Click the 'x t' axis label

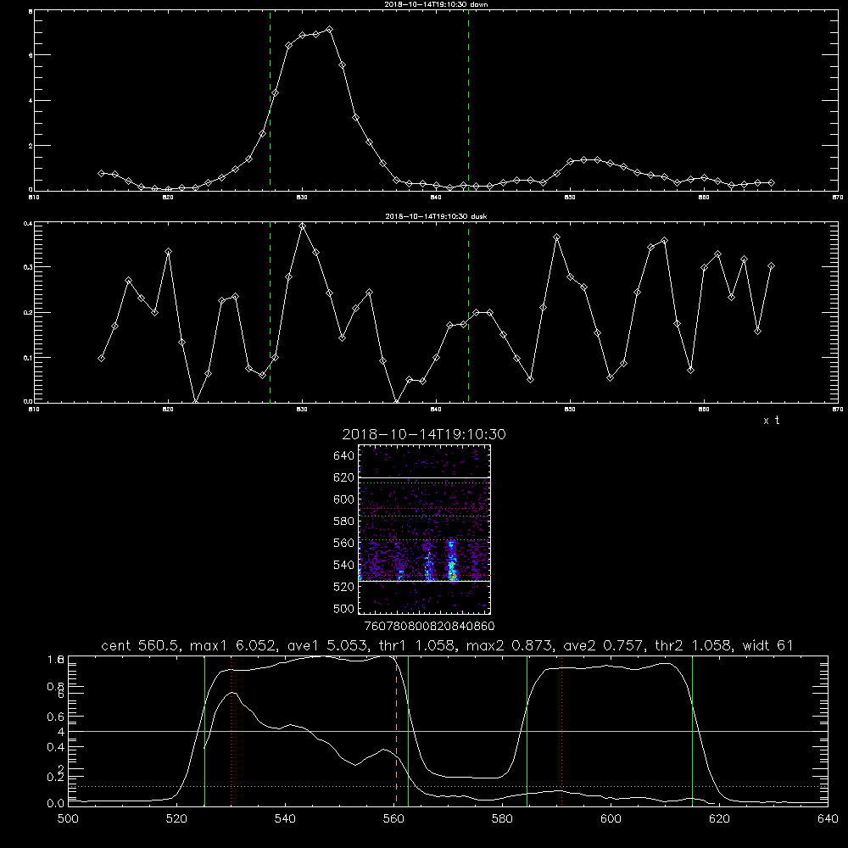coord(772,421)
